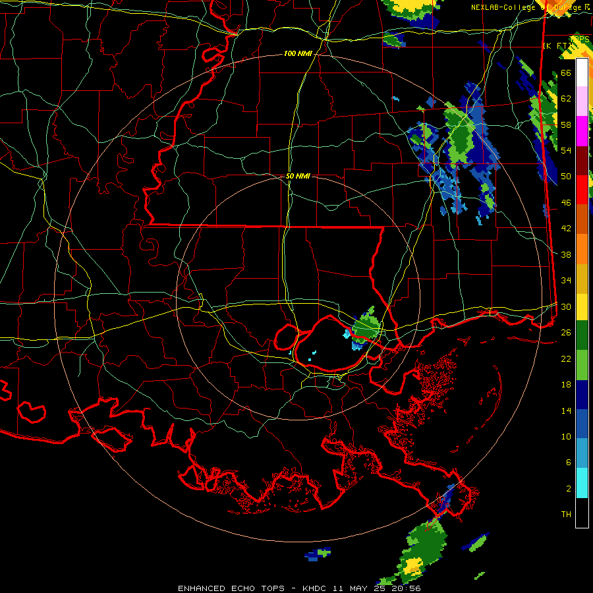
Task: Click the 'K FT' units label above the scale
Action: (557, 46)
